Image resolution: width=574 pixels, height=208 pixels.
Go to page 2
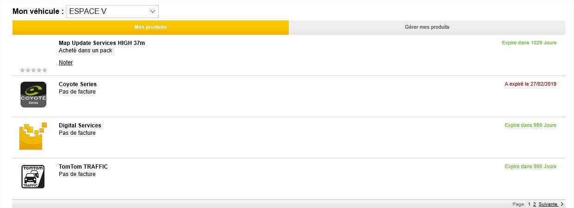tap(535, 204)
